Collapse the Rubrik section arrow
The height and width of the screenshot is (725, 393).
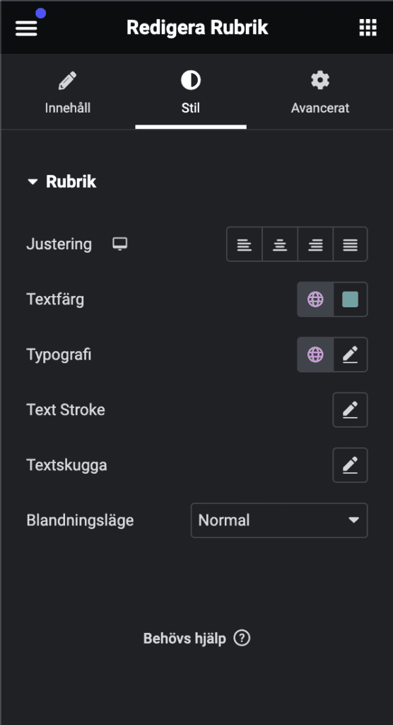coord(33,182)
